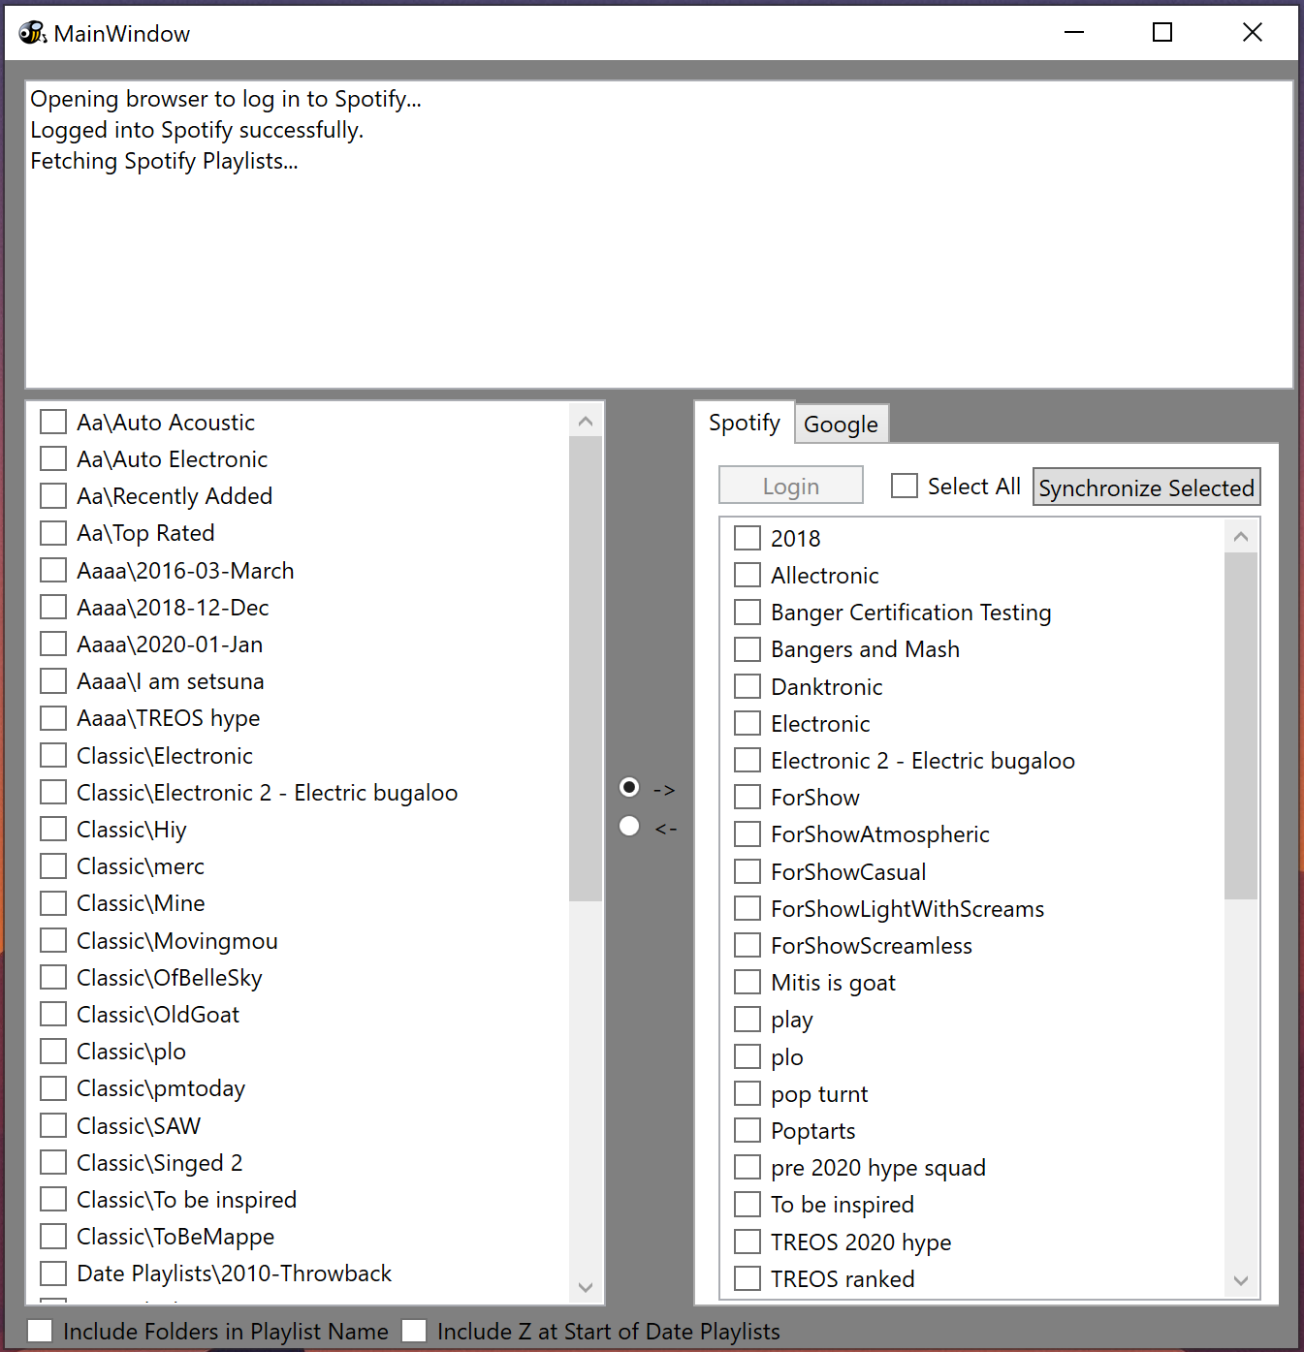1304x1352 pixels.
Task: Switch to the Google tab
Action: [x=841, y=424]
